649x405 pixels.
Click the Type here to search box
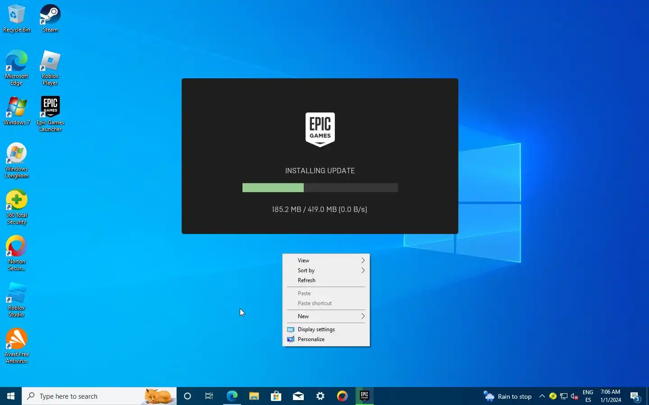pos(99,396)
